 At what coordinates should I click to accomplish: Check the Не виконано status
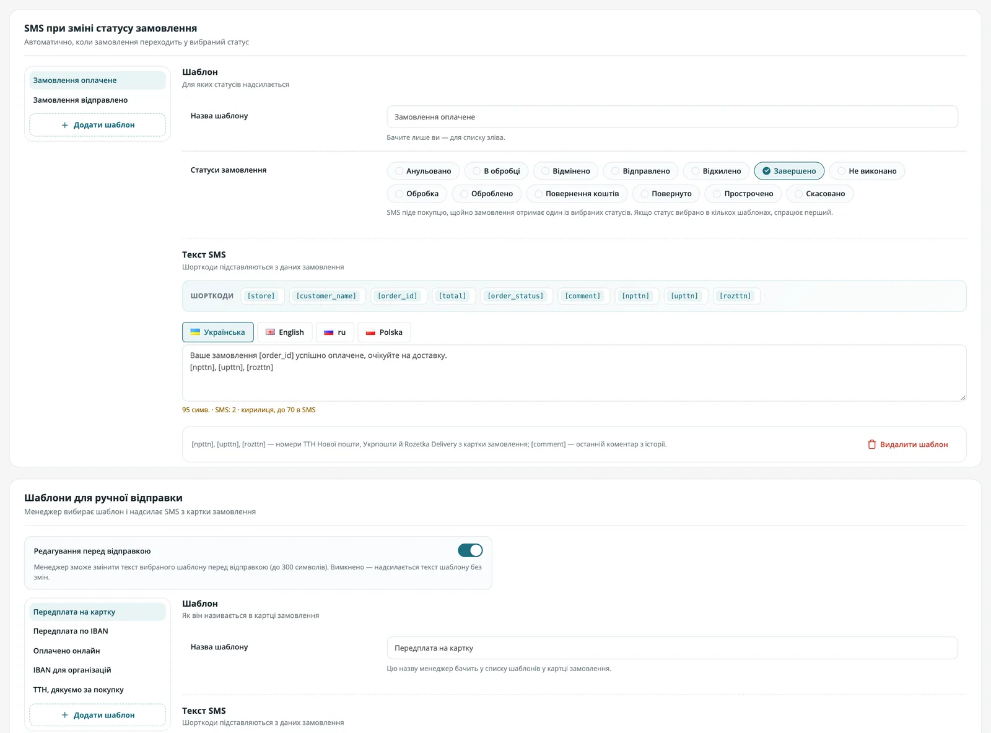coord(867,171)
